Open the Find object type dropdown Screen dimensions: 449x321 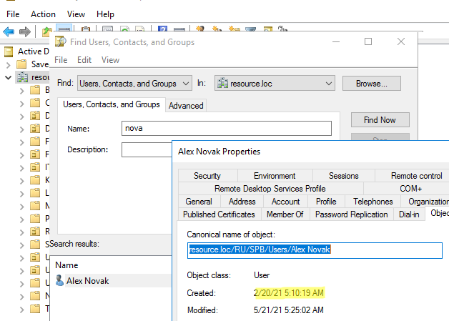click(134, 84)
